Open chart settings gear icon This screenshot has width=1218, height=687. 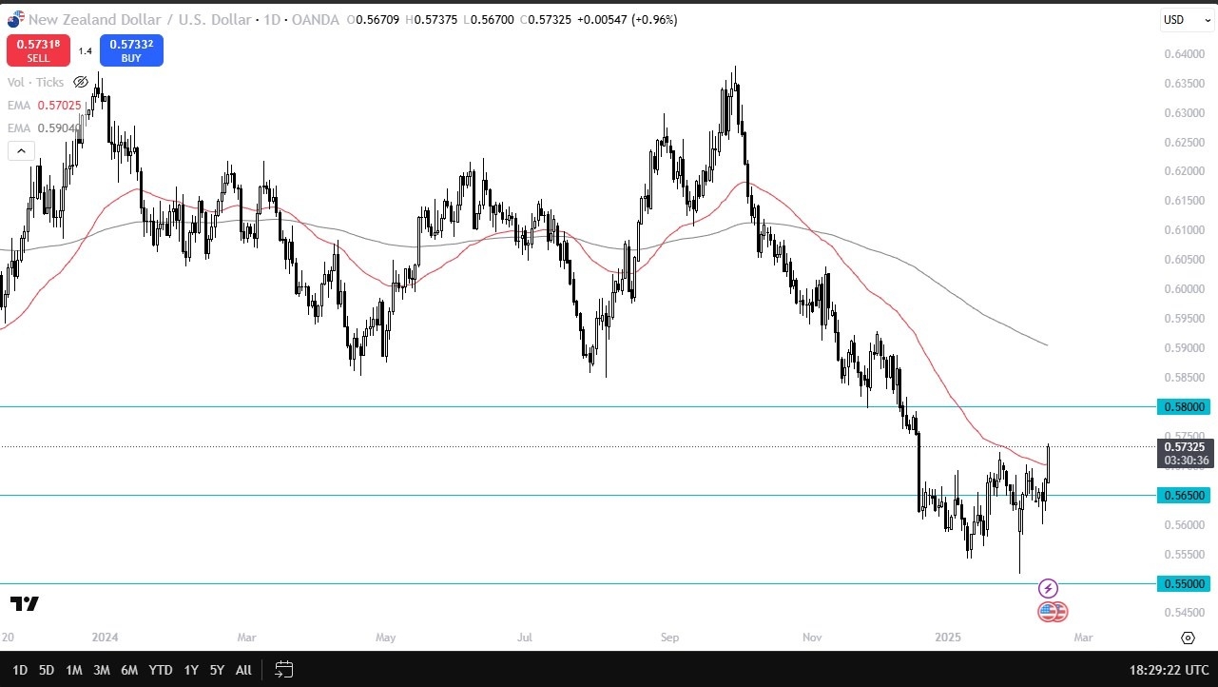1188,638
